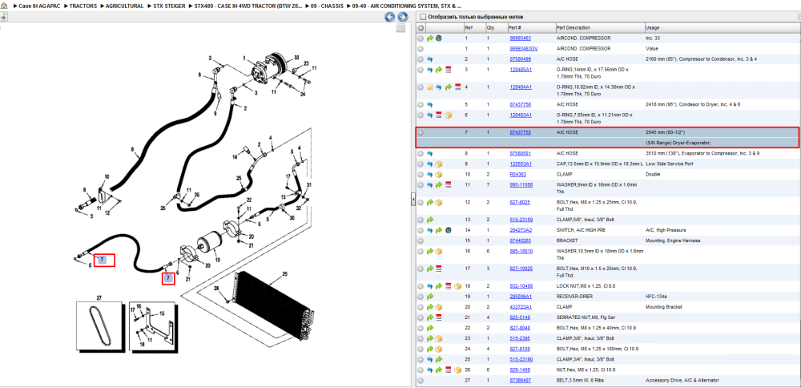Open breadcrumb '09-49 - AIR CONDITIONING SYSTEM'
Screen dimensions: 801x388
pos(406,6)
